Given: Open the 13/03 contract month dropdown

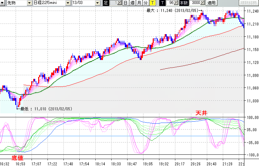Looking at the screenshot, I should click(x=97, y=3).
